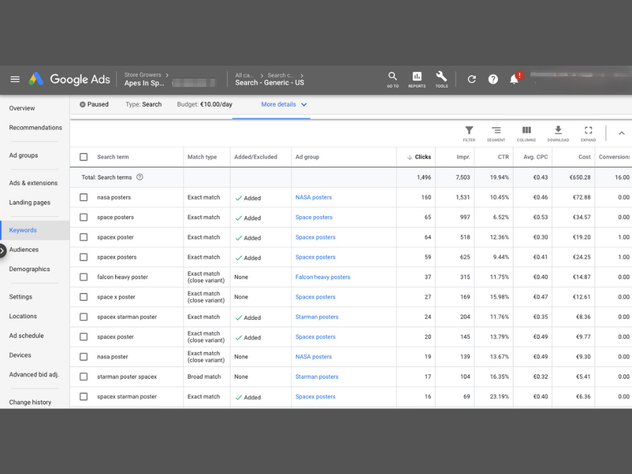Click the Google Ads logo
The image size is (632, 474).
click(70, 79)
